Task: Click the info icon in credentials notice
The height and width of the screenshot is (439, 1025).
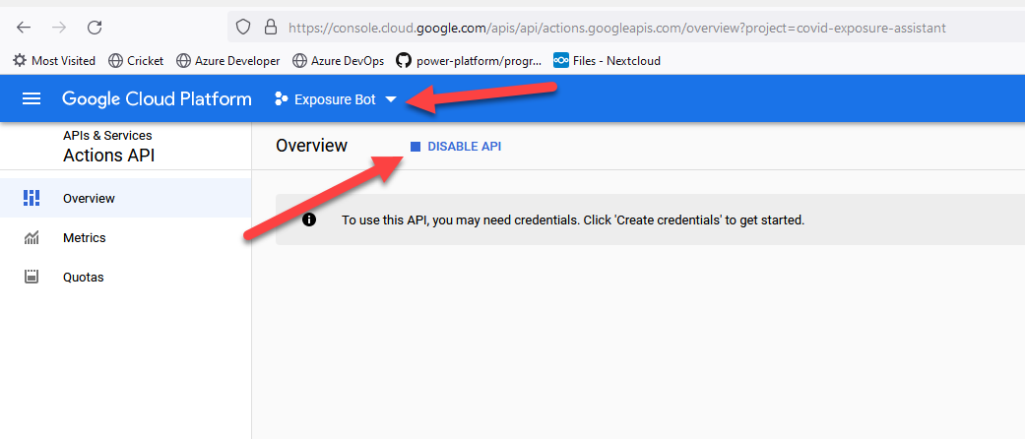Action: click(309, 219)
